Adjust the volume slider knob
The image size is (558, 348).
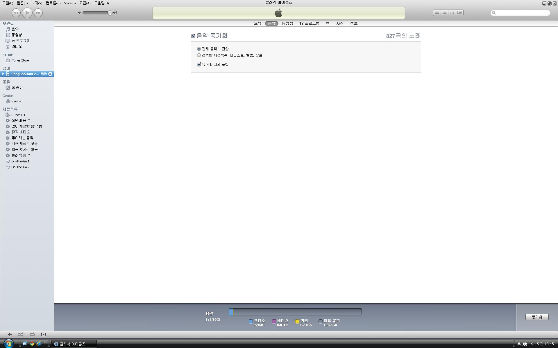tap(110, 13)
